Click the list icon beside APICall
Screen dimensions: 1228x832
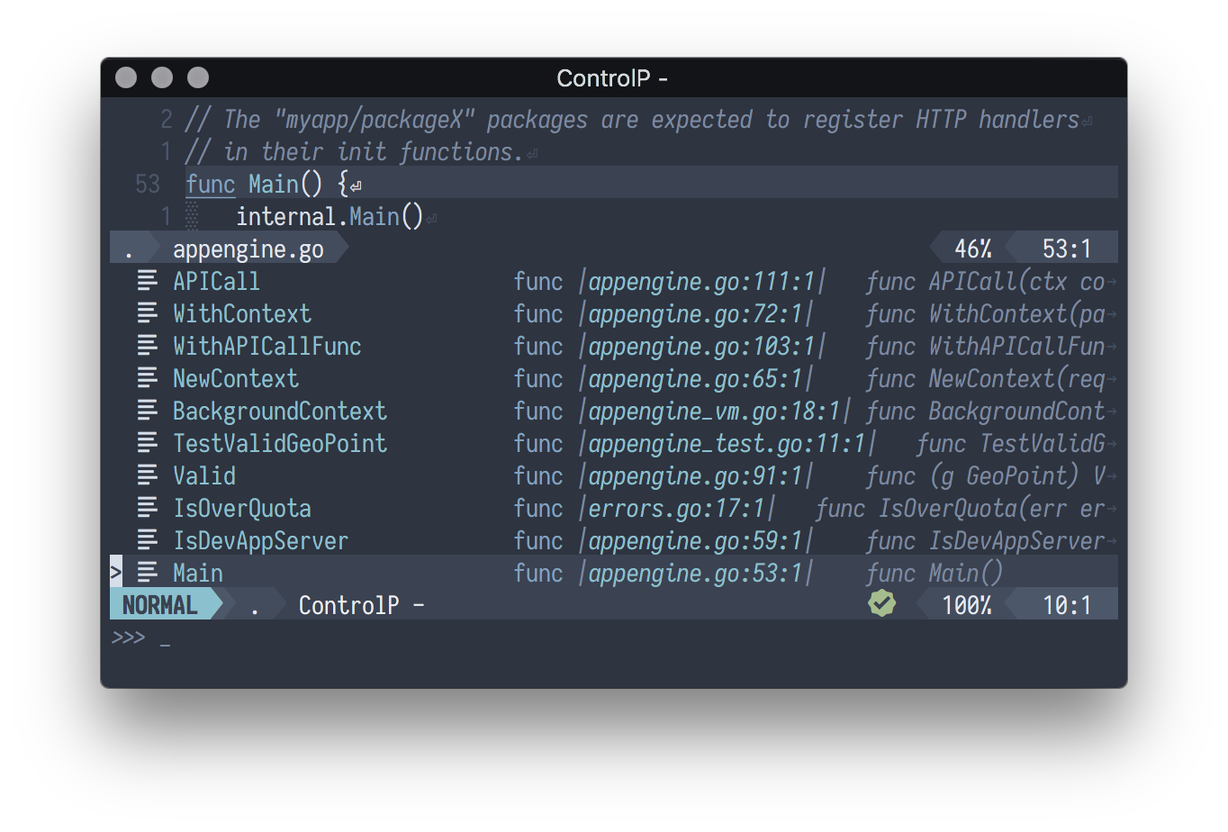click(148, 281)
